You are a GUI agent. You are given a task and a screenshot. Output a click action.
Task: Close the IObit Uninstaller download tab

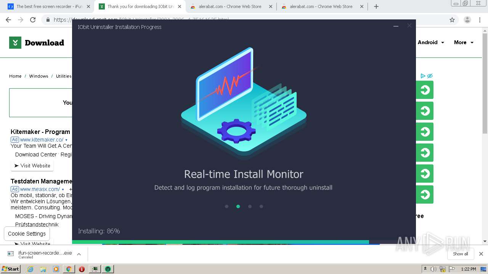click(180, 6)
